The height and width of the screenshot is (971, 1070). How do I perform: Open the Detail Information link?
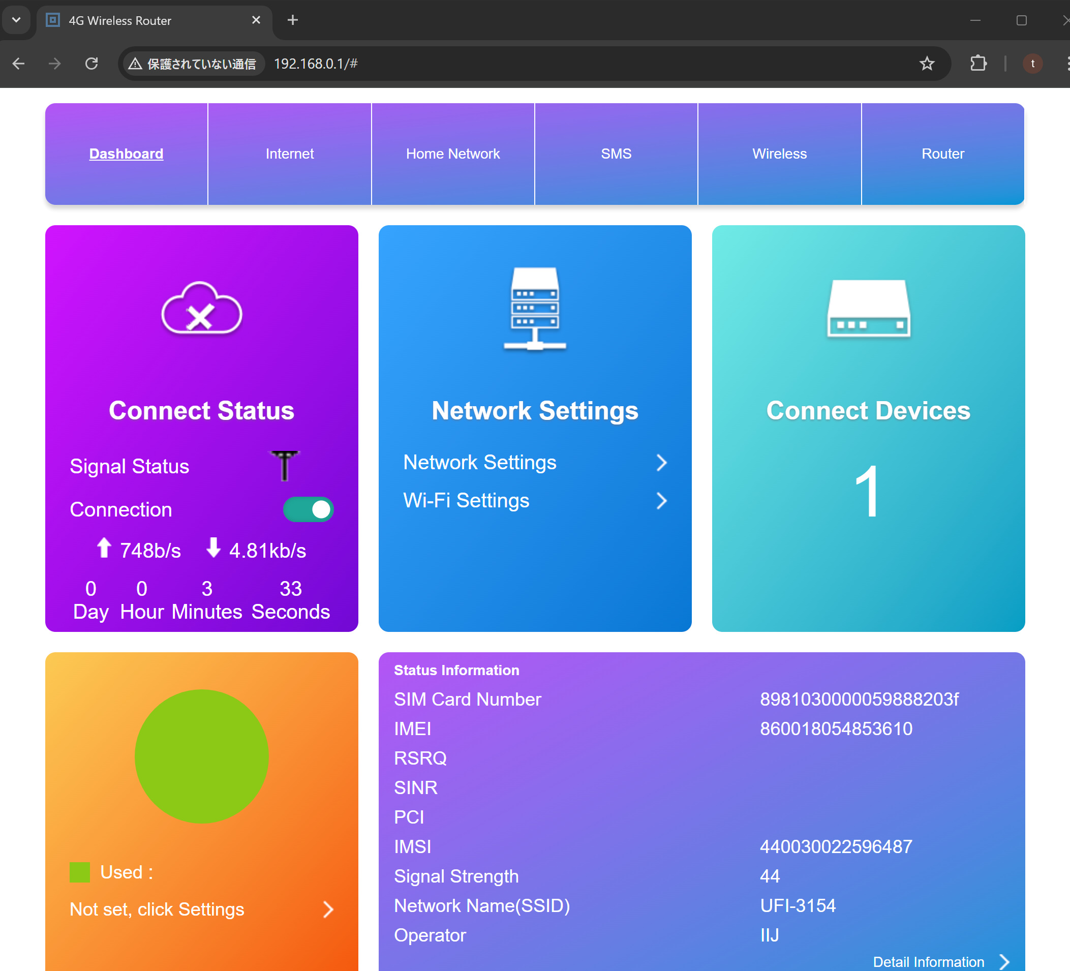(928, 961)
